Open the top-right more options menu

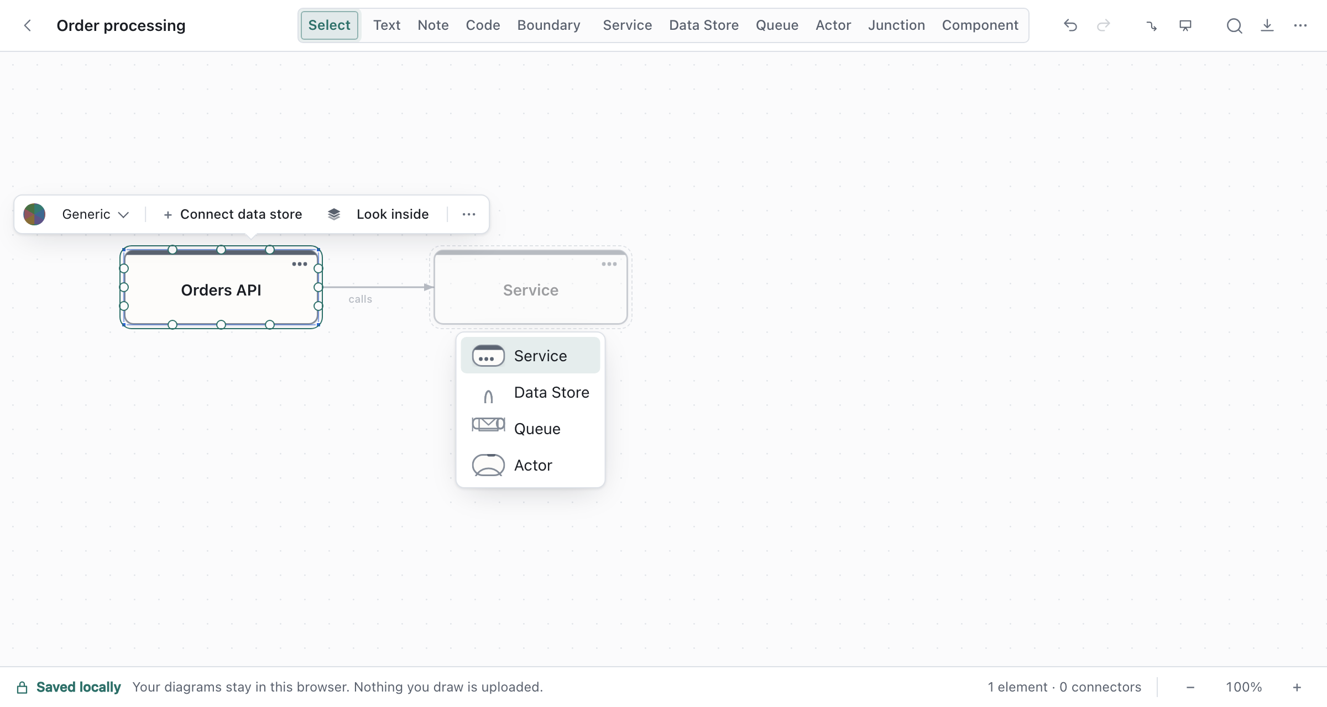[x=1300, y=25]
